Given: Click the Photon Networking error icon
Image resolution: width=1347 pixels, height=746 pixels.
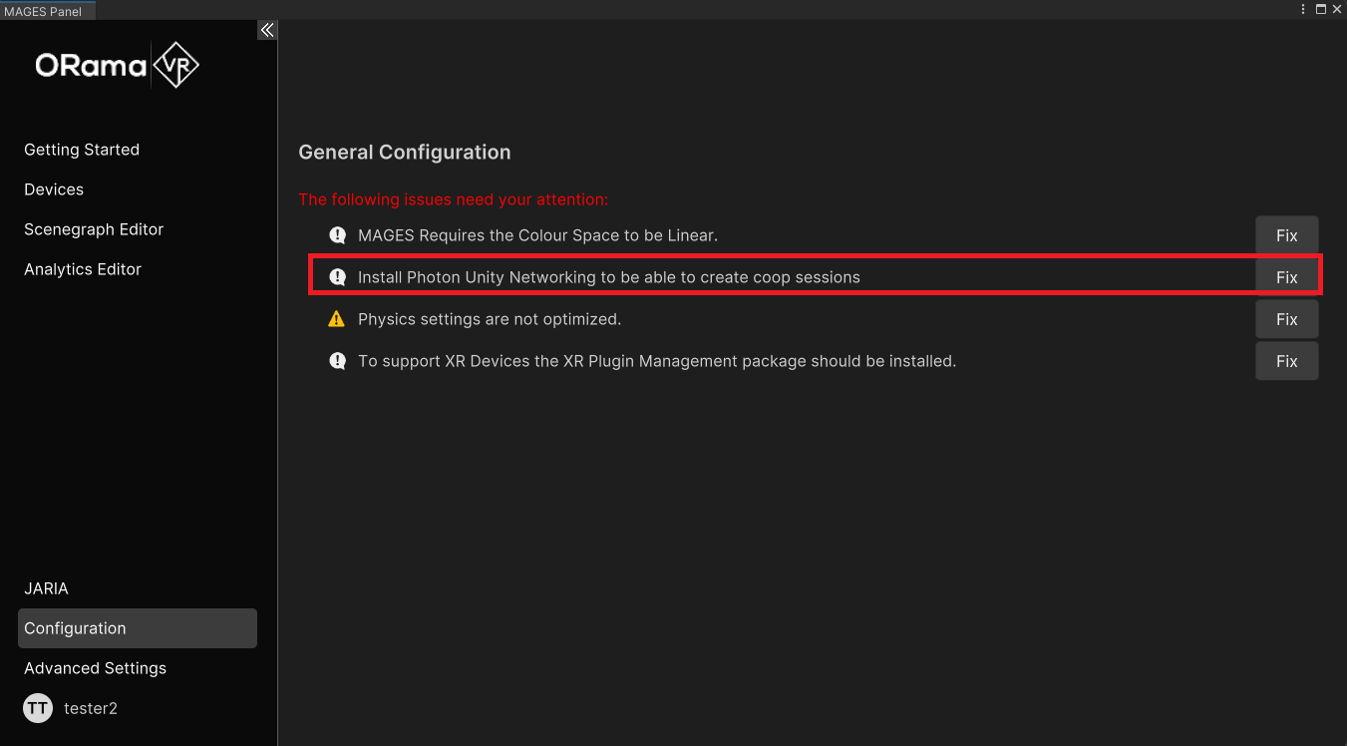Looking at the screenshot, I should (337, 277).
